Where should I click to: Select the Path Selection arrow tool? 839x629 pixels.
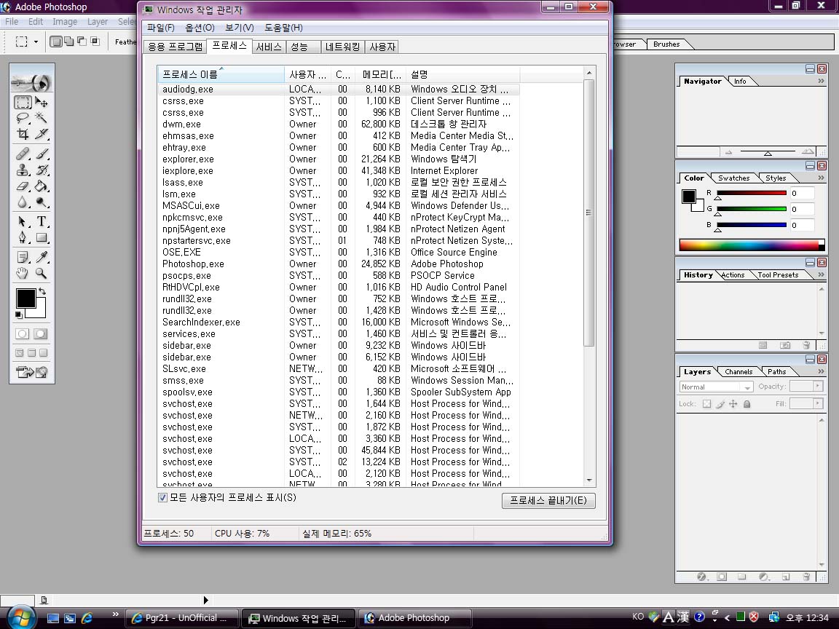click(x=23, y=221)
